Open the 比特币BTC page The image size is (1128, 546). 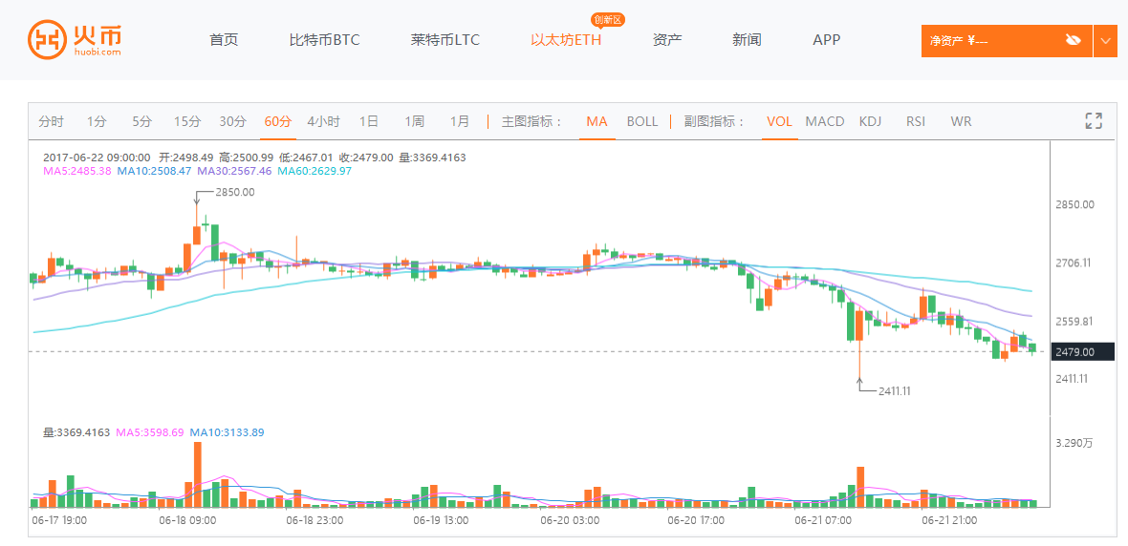tap(324, 40)
